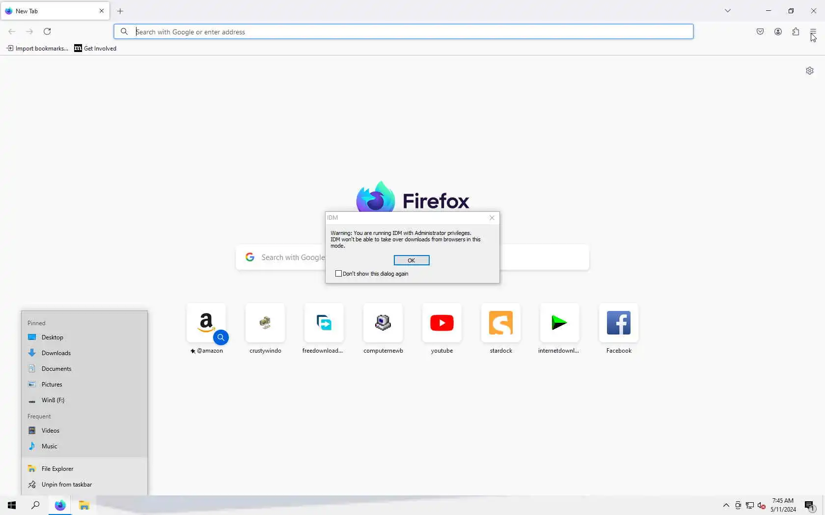Open Pictures from pinned jump list
Viewport: 825px width, 515px height.
click(x=84, y=385)
